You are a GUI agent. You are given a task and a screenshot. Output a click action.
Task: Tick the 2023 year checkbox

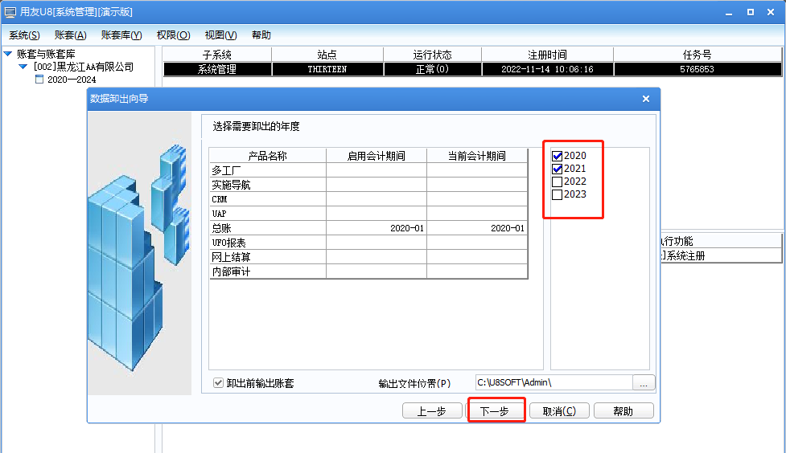tap(557, 194)
